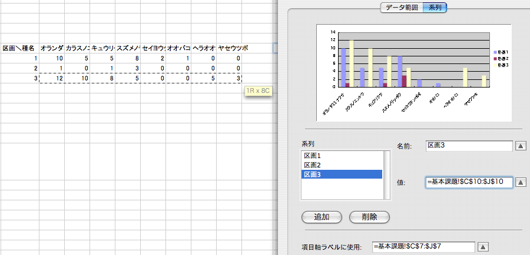Click the series list scrollbar
The height and width of the screenshot is (255, 530).
pyautogui.click(x=387, y=175)
